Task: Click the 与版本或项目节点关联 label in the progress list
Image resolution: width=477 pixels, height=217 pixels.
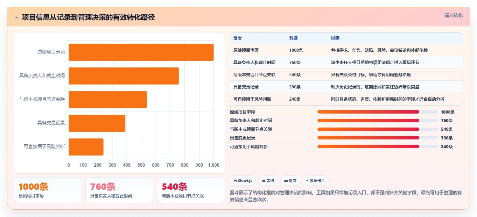Action: coord(251,129)
